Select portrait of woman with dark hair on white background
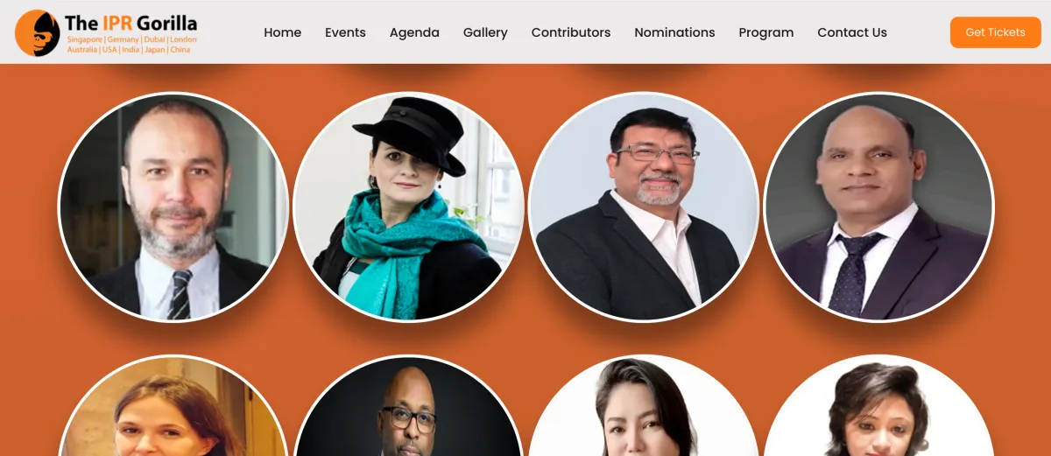Image resolution: width=1051 pixels, height=456 pixels. coord(644,405)
